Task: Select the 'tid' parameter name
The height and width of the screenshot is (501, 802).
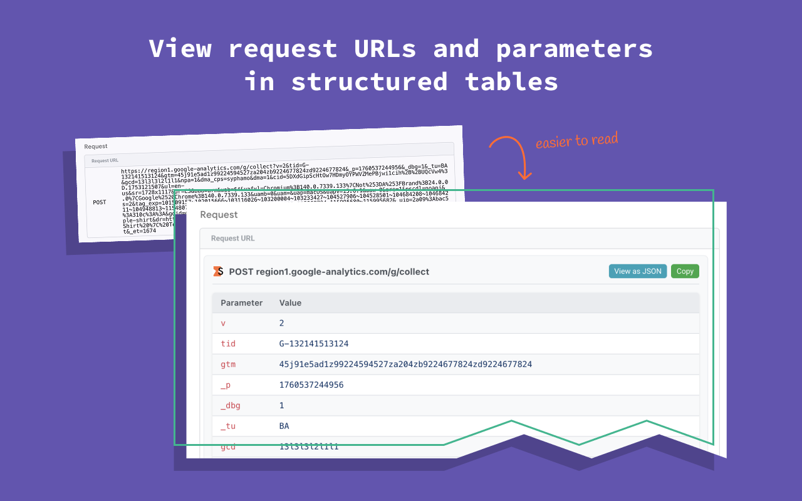Action: coord(228,344)
